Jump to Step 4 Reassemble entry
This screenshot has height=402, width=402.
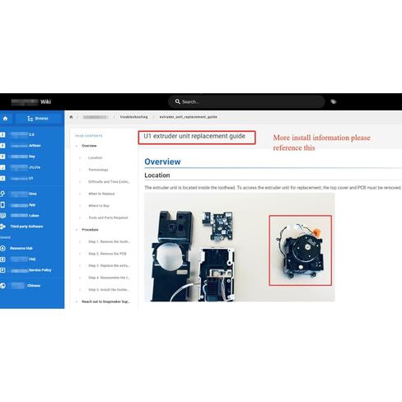pyautogui.click(x=109, y=278)
